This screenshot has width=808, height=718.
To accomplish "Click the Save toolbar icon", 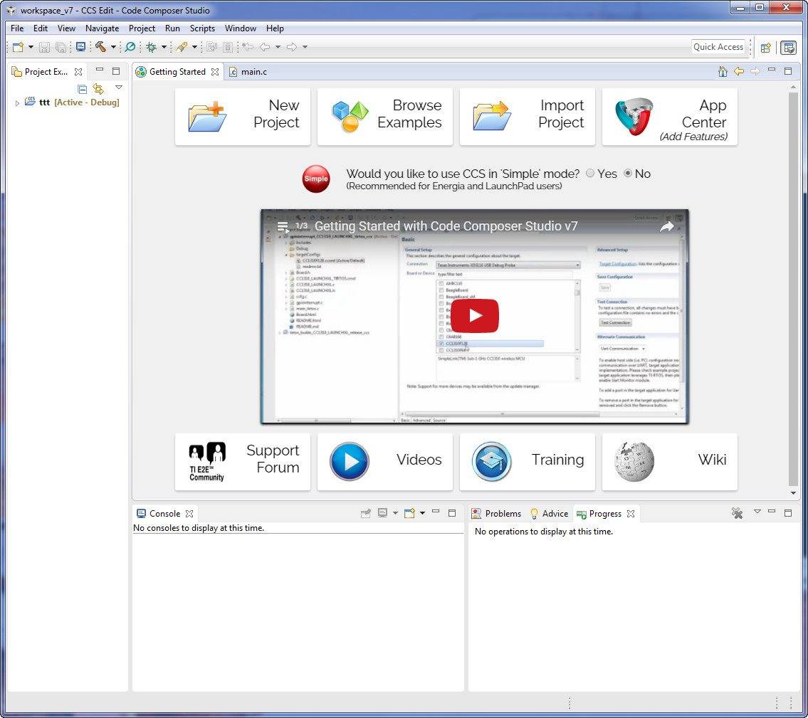I will click(x=44, y=47).
